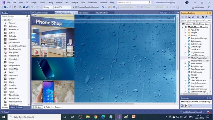This screenshot has width=213, height=120.
Task: Click the Solution Explorer Home icon
Action: [x=189, y=17]
